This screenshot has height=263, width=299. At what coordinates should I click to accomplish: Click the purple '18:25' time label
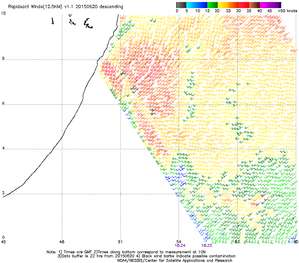pos(207,246)
